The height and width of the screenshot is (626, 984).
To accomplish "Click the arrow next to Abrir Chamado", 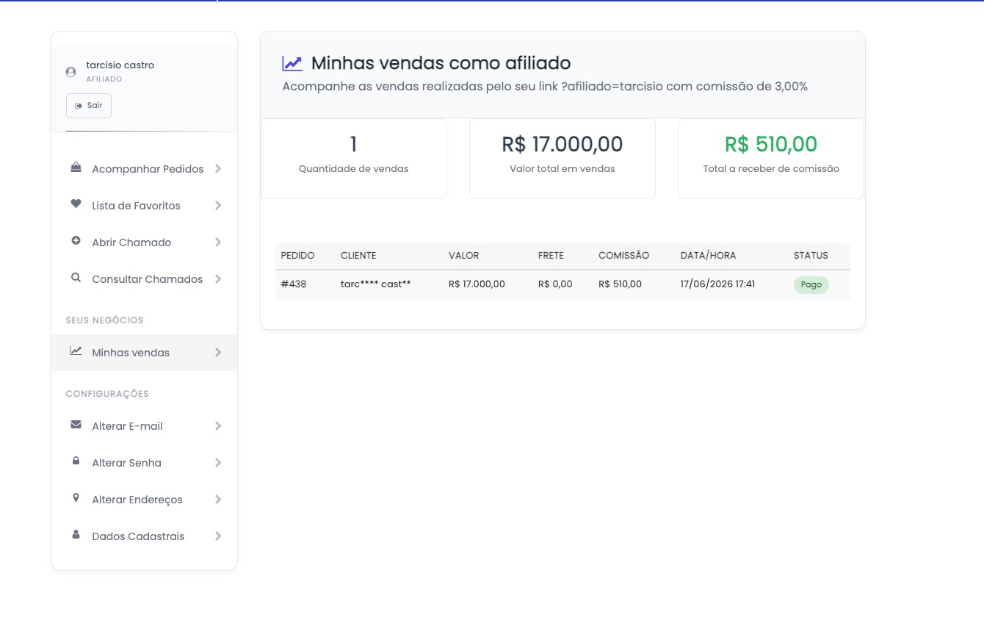I will (x=218, y=242).
